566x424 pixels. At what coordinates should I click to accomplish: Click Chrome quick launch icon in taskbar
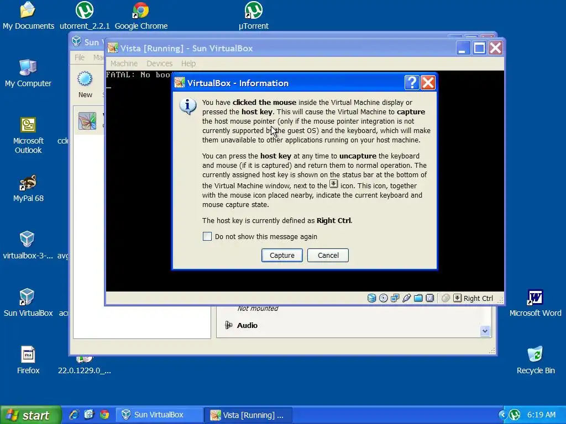click(104, 415)
